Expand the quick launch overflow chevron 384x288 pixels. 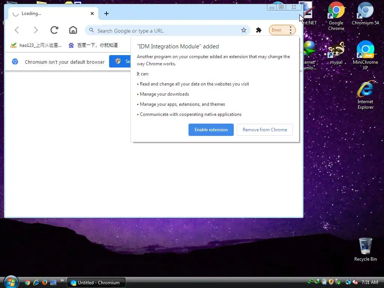62,280
